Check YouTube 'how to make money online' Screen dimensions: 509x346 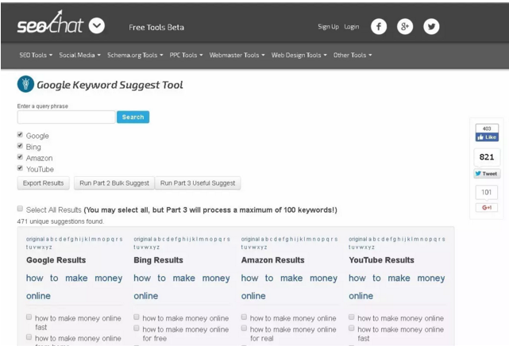click(352, 317)
